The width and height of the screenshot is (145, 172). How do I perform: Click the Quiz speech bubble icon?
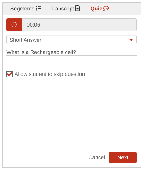click(106, 9)
